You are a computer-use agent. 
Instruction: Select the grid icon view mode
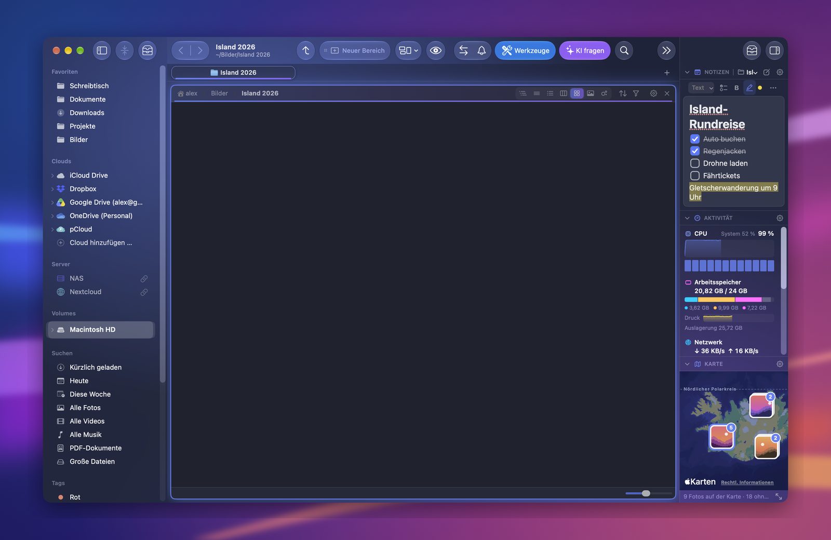pos(577,93)
